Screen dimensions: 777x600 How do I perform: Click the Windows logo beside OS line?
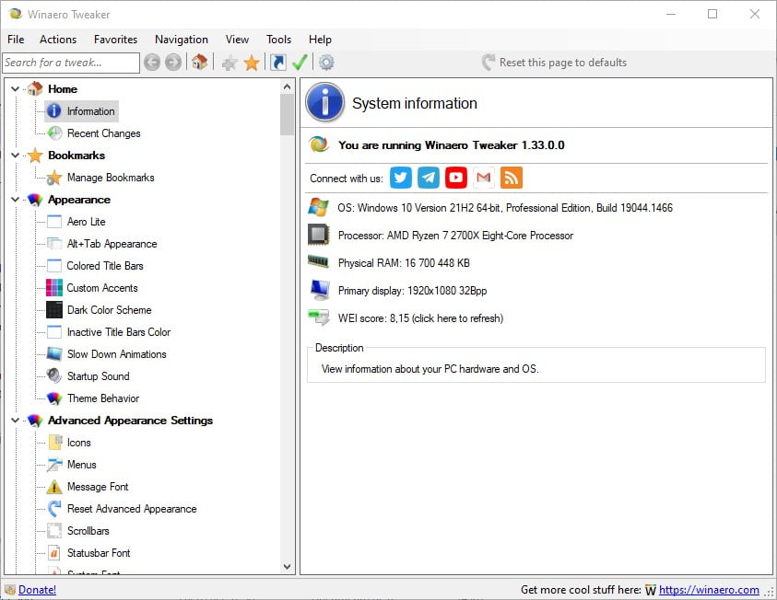tap(318, 207)
